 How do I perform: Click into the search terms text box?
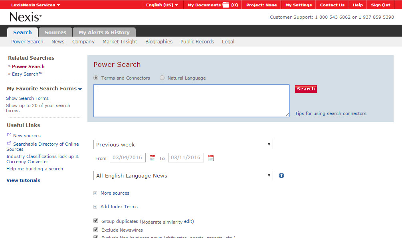click(x=191, y=101)
